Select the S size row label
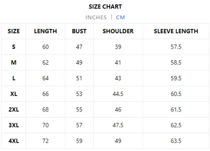This screenshot has width=210, height=151. (14, 47)
